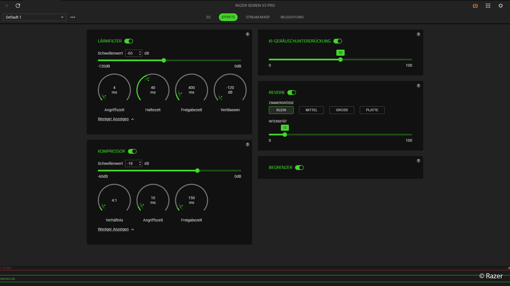Open help for Begrenzer panel
The width and height of the screenshot is (510, 286).
[418, 161]
